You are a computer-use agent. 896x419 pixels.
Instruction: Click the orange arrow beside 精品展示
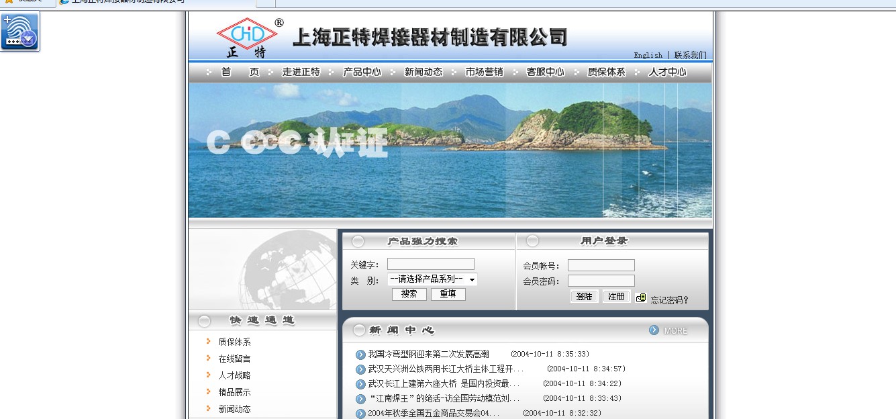209,391
